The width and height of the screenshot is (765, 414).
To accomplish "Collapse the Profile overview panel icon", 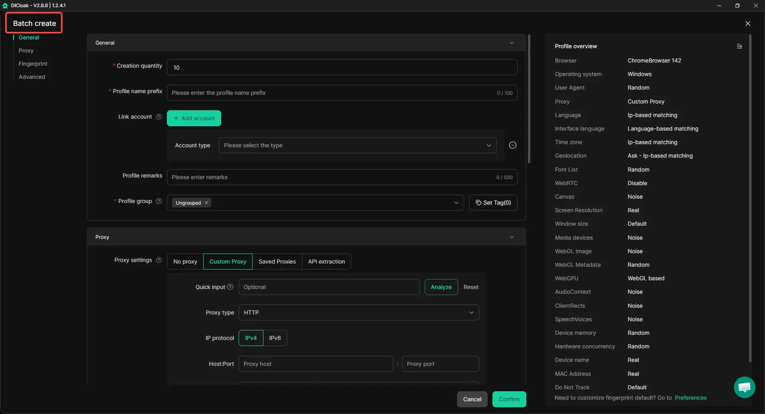I will (739, 46).
